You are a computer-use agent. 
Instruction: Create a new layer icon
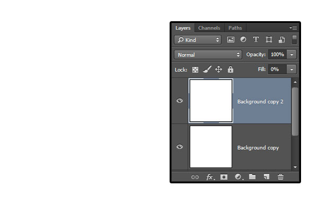(x=267, y=176)
